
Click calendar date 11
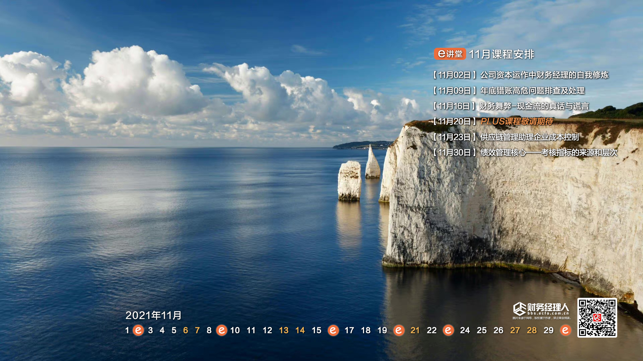click(251, 330)
